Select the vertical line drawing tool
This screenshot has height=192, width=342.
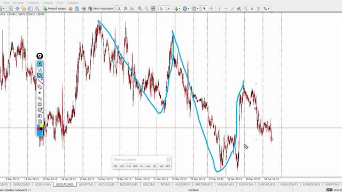219,9
